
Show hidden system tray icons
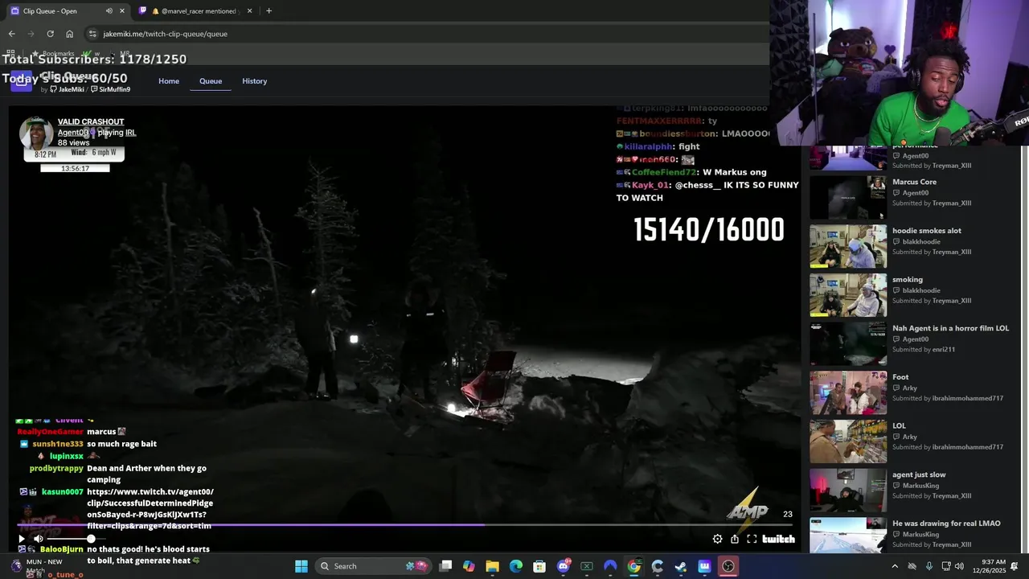(895, 566)
